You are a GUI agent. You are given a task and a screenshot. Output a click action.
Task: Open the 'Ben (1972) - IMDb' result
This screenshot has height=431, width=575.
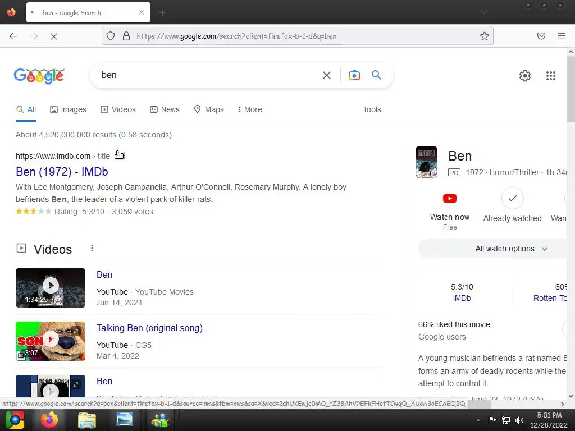pos(62,172)
